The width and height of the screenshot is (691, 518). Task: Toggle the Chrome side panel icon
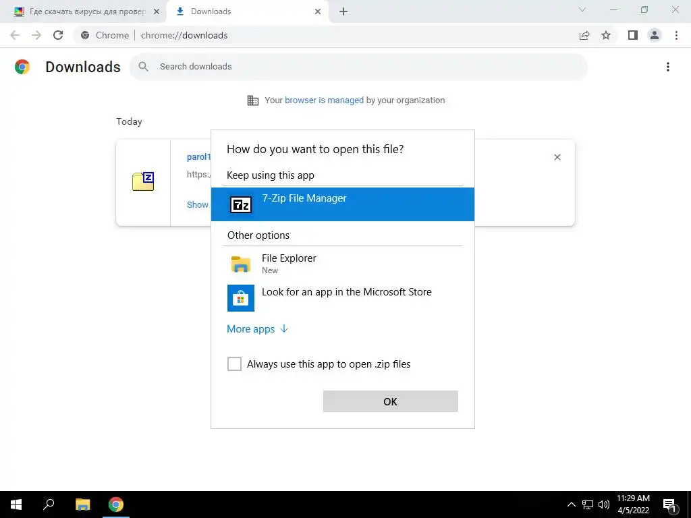(633, 35)
